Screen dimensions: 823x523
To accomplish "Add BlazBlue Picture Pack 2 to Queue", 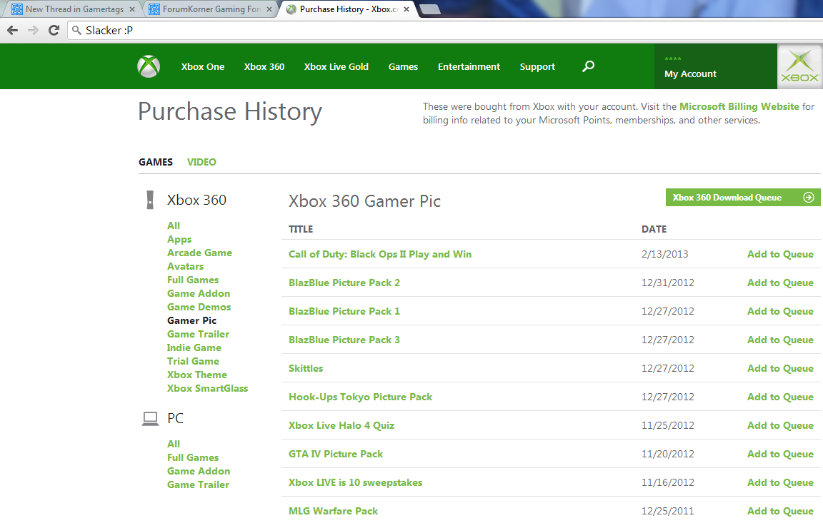I will click(780, 283).
